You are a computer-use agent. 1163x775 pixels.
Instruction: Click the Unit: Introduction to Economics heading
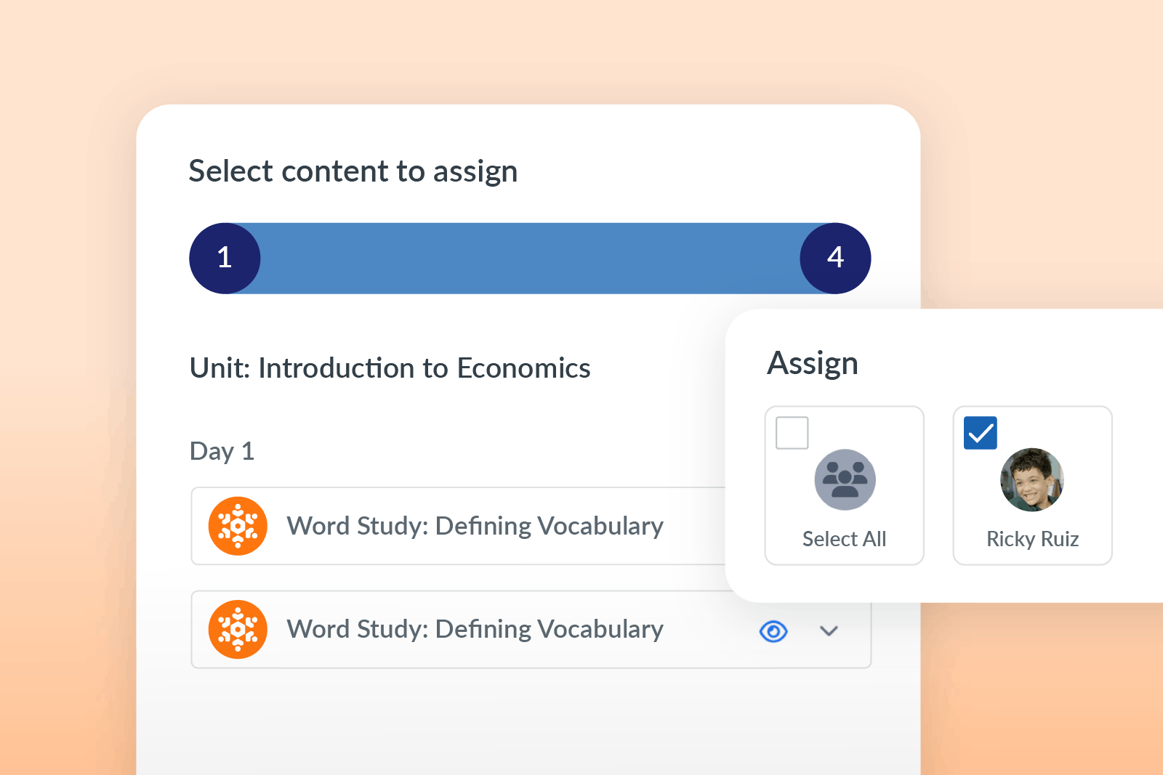[x=390, y=368]
